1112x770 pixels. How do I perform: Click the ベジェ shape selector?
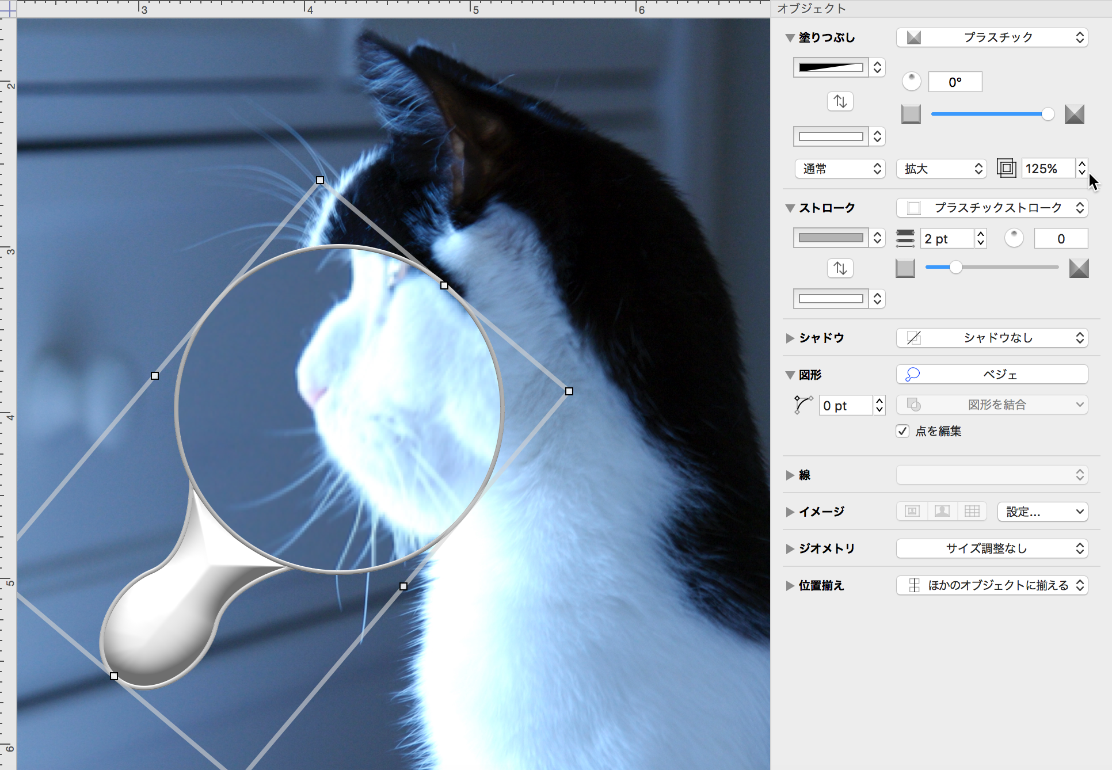[x=992, y=375]
